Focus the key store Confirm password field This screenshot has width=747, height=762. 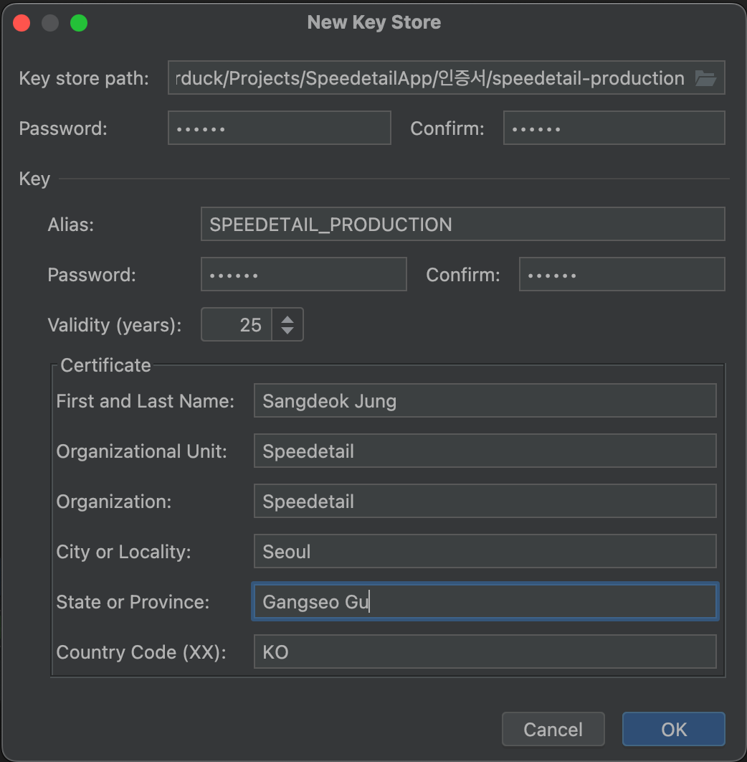point(614,128)
